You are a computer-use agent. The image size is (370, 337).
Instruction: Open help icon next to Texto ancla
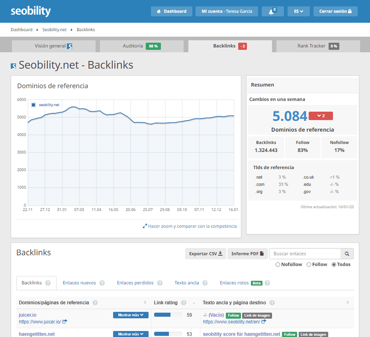[x=205, y=283]
